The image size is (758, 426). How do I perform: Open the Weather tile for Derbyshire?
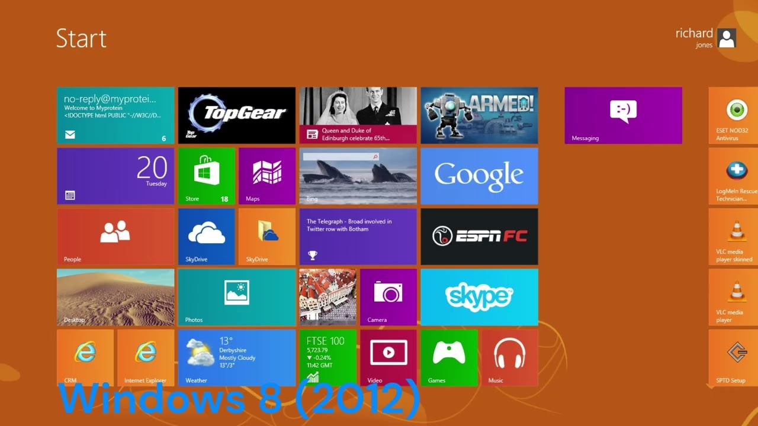[237, 358]
